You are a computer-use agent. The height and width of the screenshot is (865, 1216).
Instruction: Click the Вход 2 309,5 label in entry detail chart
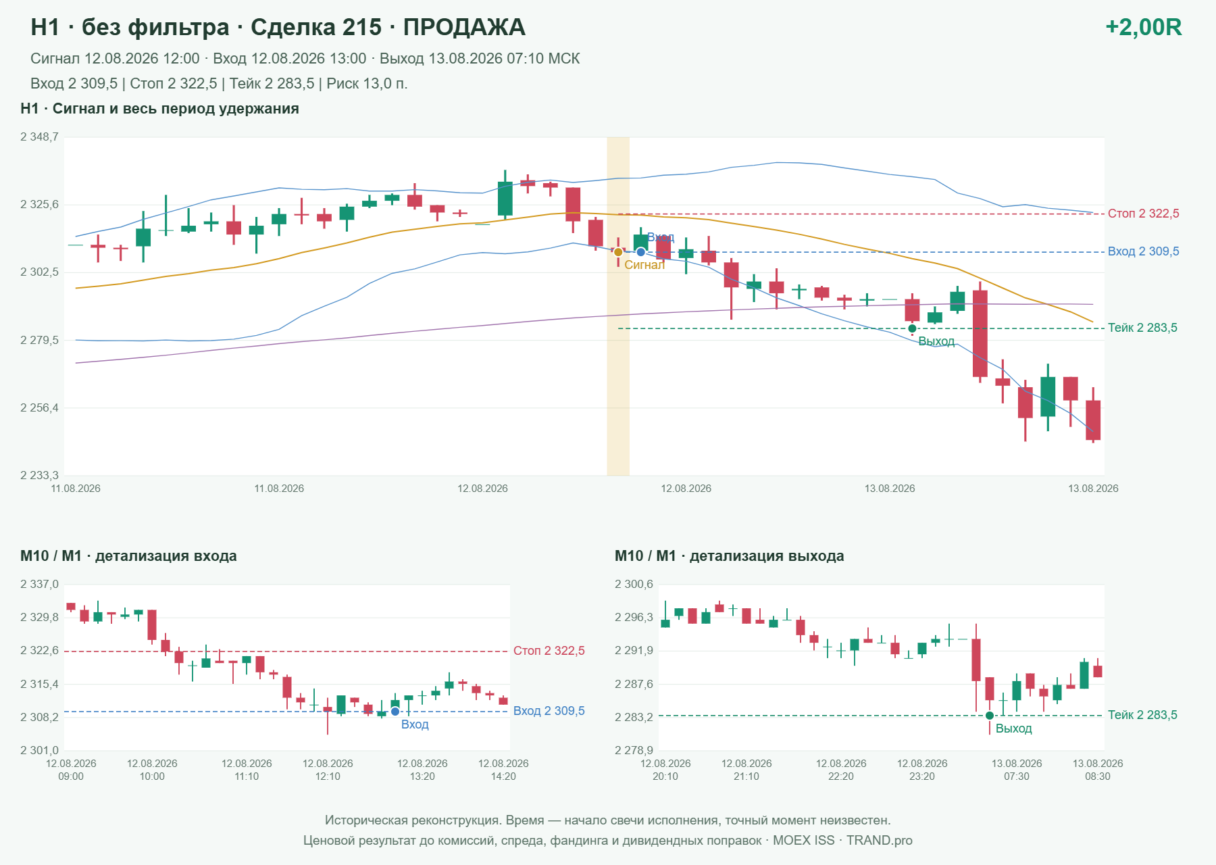click(549, 711)
